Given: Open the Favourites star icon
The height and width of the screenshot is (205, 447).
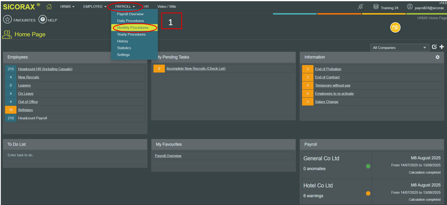Looking at the screenshot, I should pyautogui.click(x=7, y=20).
